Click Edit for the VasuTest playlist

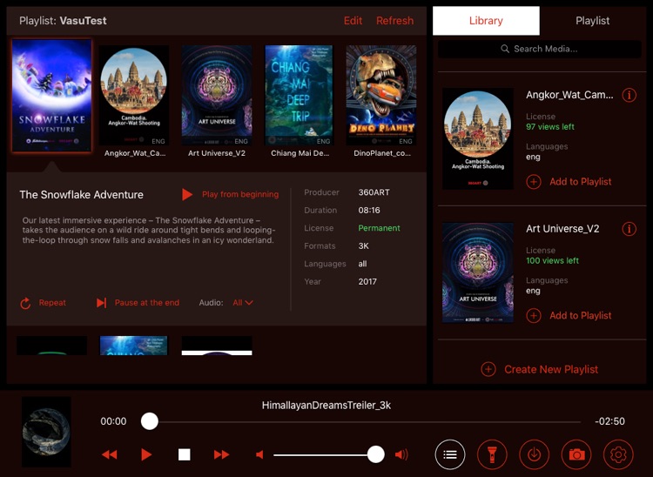(353, 21)
